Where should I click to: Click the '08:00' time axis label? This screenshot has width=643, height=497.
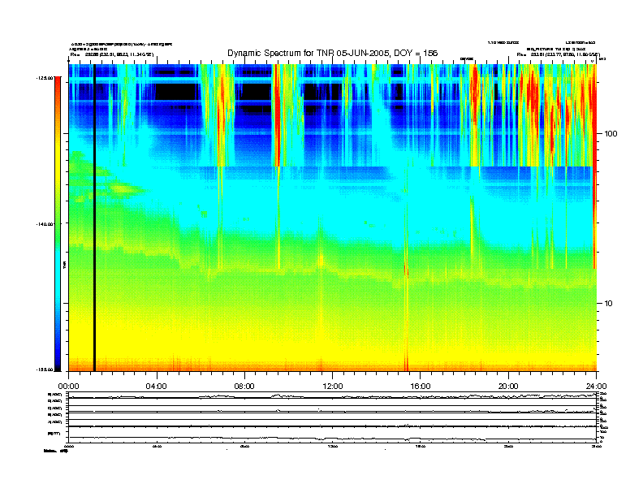point(245,387)
